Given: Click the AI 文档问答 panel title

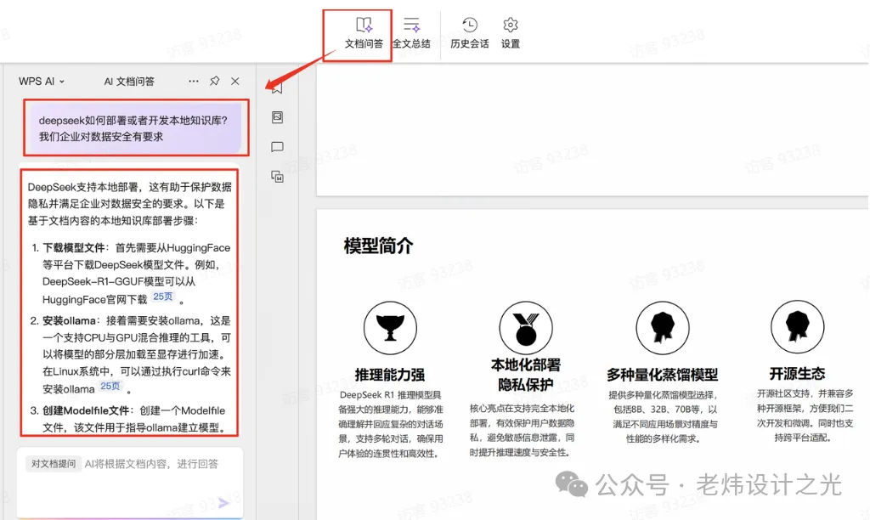Looking at the screenshot, I should 129,81.
